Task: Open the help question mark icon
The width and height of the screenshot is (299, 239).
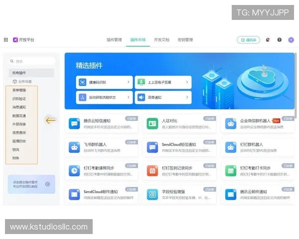Action: pos(280,40)
